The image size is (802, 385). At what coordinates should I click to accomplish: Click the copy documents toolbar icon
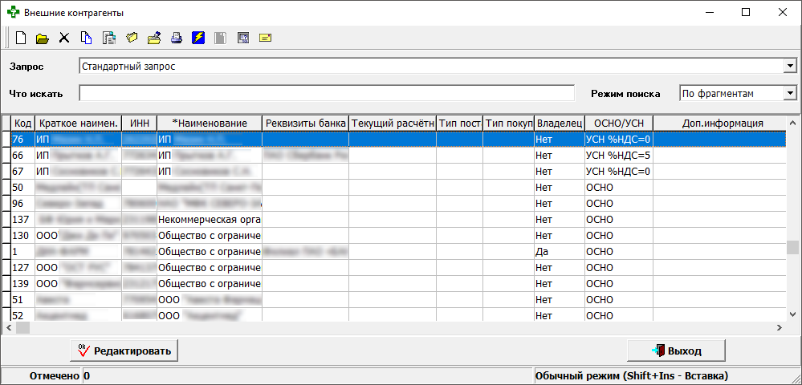(x=87, y=38)
